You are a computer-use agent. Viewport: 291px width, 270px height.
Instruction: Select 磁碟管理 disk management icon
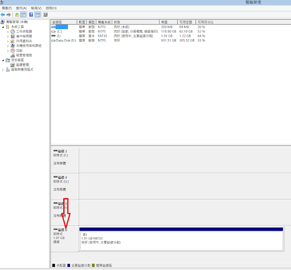click(x=13, y=65)
